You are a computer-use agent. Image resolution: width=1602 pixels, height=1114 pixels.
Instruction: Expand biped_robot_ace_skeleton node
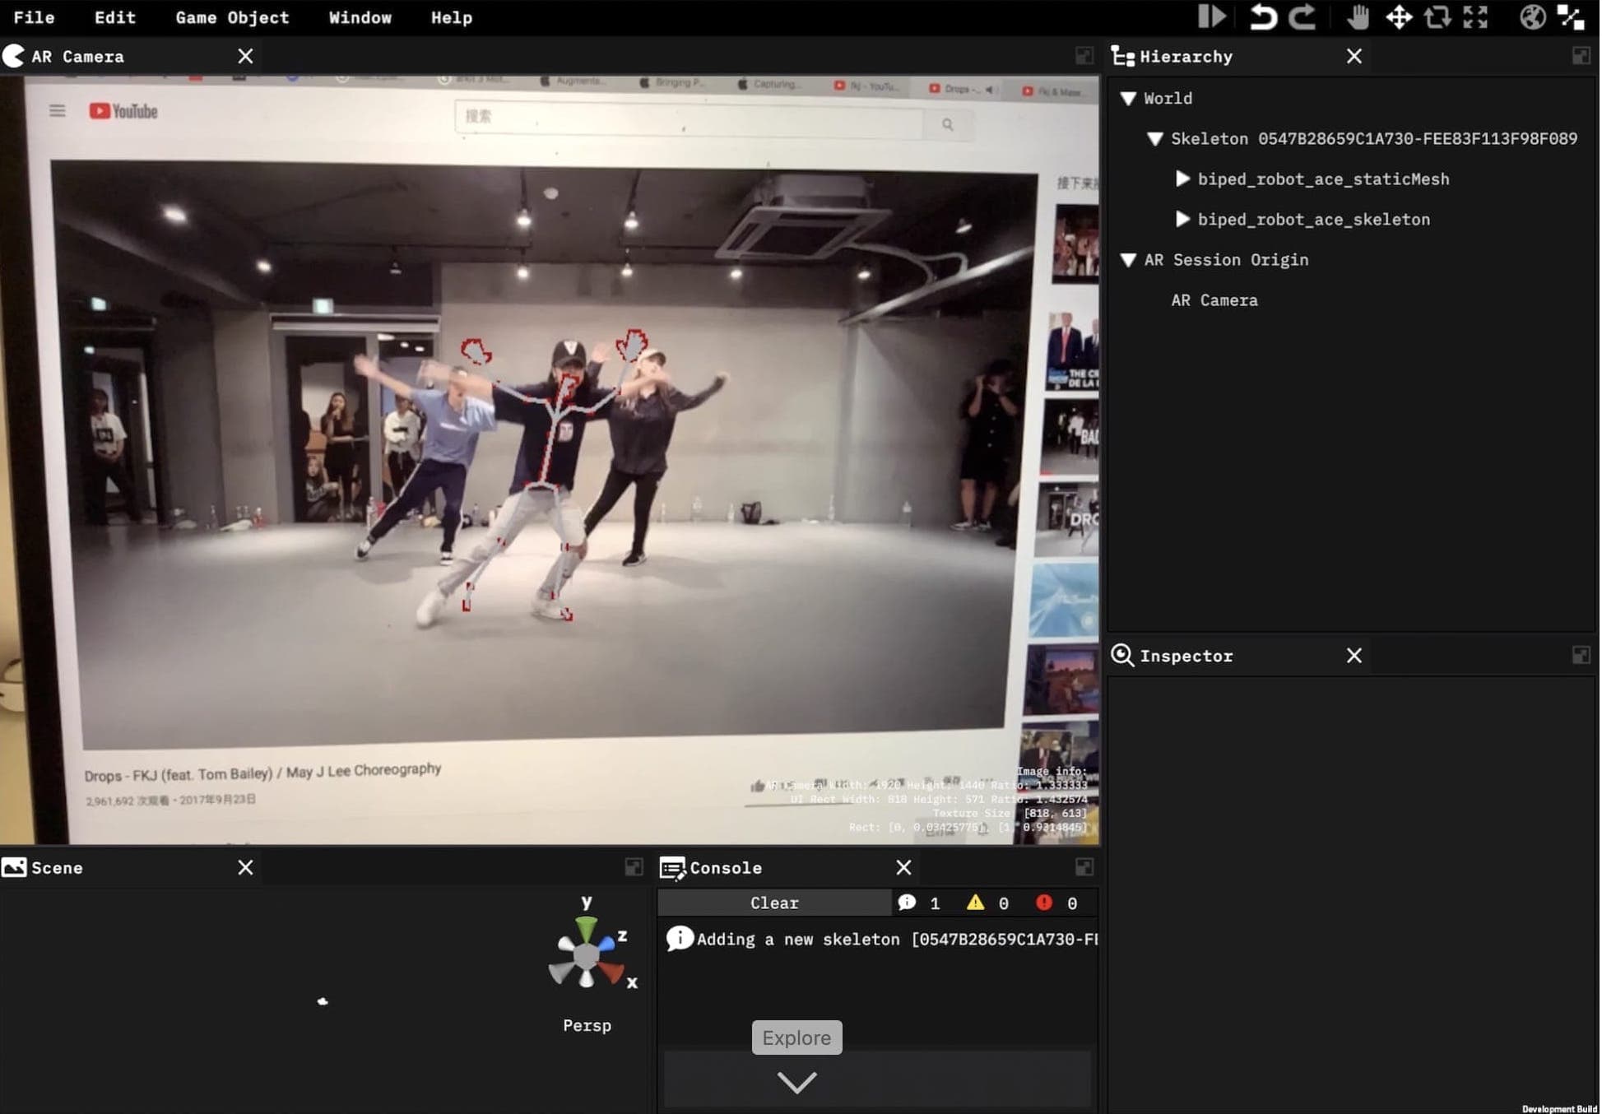coord(1182,219)
